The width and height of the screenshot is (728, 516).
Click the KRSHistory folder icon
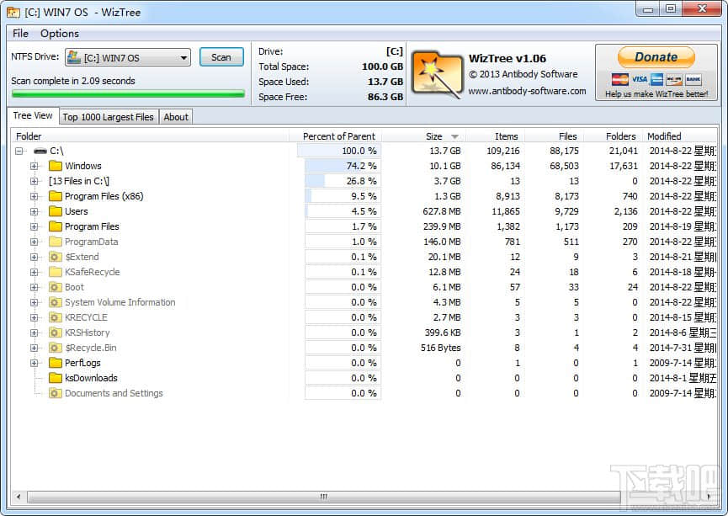coord(56,332)
